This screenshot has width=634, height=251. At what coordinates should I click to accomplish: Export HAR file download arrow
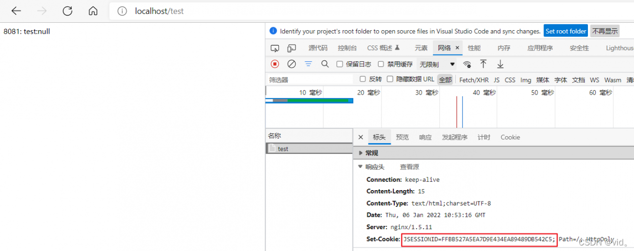pyautogui.click(x=500, y=64)
